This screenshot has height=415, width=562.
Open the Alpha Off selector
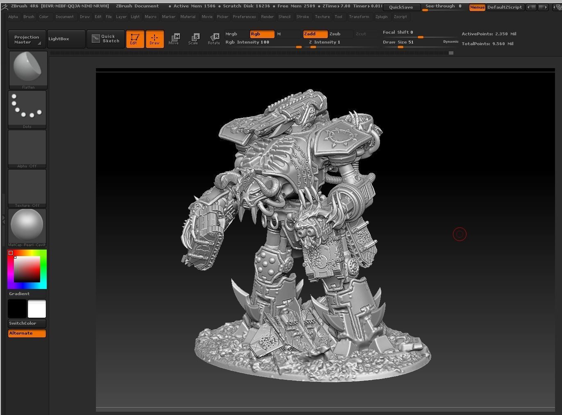pos(27,149)
